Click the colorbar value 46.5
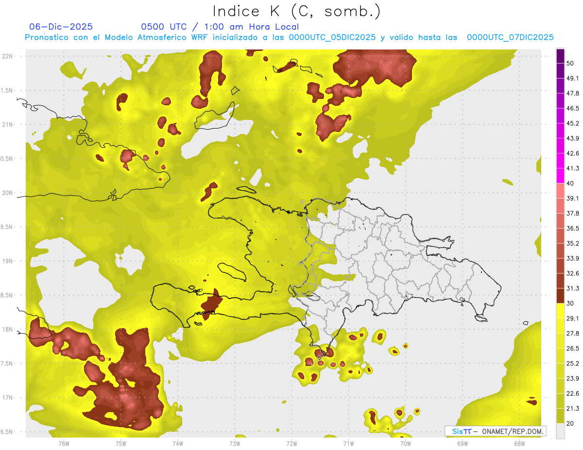The width and height of the screenshot is (583, 450). click(573, 108)
